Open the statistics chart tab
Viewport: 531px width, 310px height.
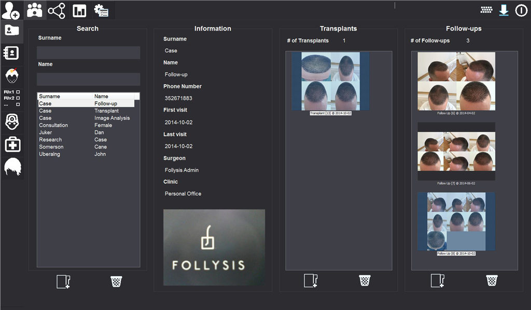pos(79,10)
